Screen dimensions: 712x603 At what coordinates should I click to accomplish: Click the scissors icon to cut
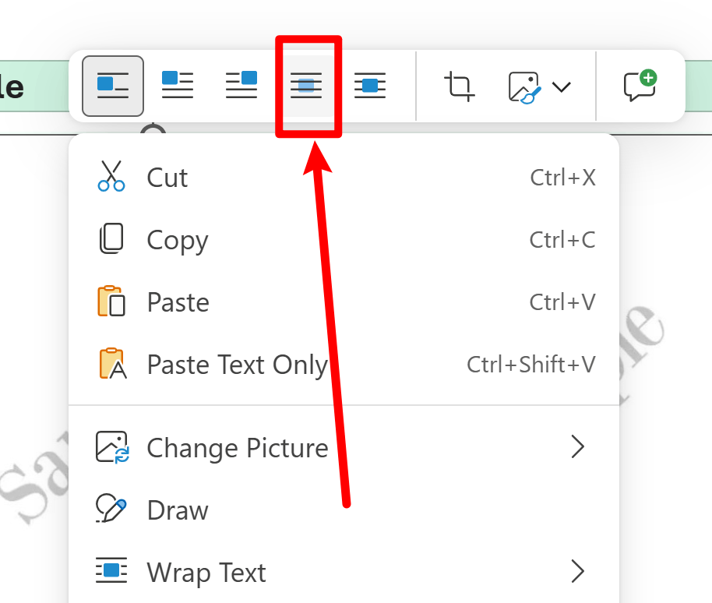point(111,177)
